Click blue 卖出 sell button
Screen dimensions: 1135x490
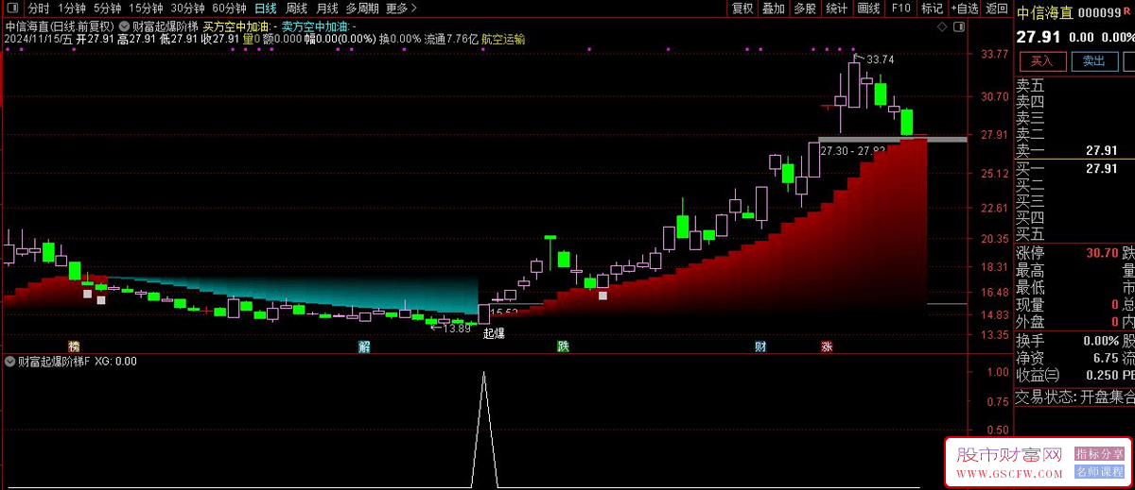coord(1094,61)
